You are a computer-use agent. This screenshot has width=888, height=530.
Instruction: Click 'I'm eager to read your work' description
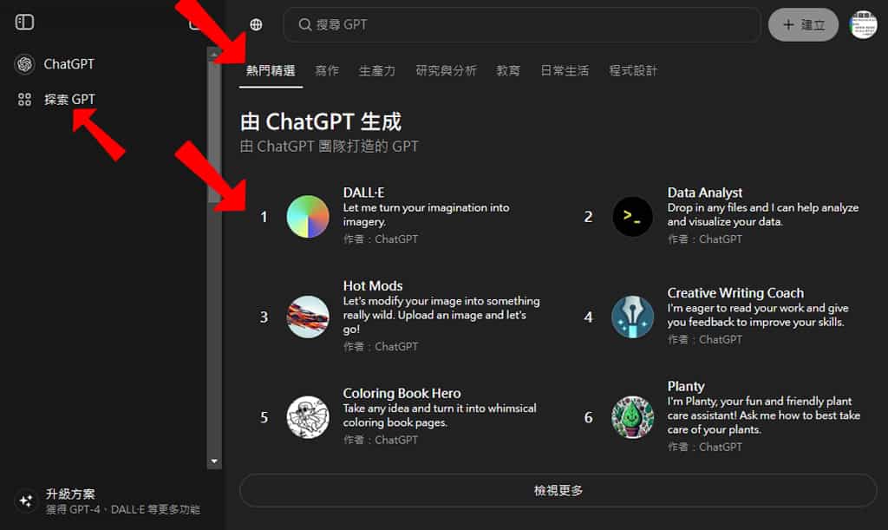[758, 316]
